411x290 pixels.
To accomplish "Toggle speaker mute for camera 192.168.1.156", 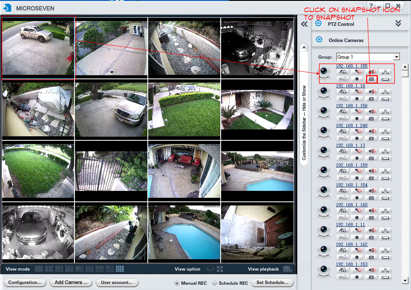I will coord(371,111).
